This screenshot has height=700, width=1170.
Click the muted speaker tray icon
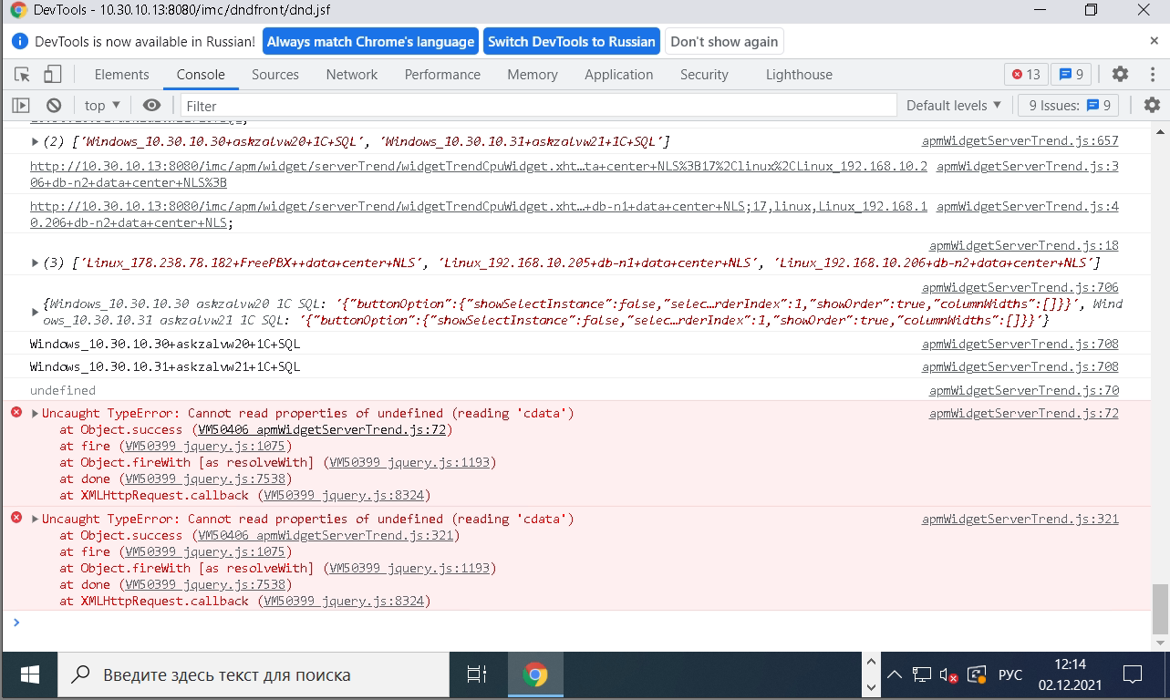(948, 675)
